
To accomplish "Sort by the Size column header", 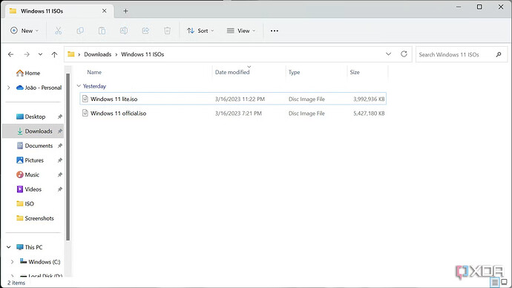I will (x=355, y=72).
